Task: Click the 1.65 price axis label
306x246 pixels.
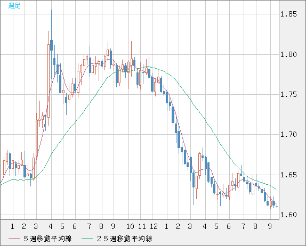Action: (x=288, y=175)
